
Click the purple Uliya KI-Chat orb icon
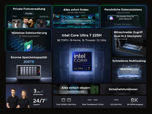(111, 18)
